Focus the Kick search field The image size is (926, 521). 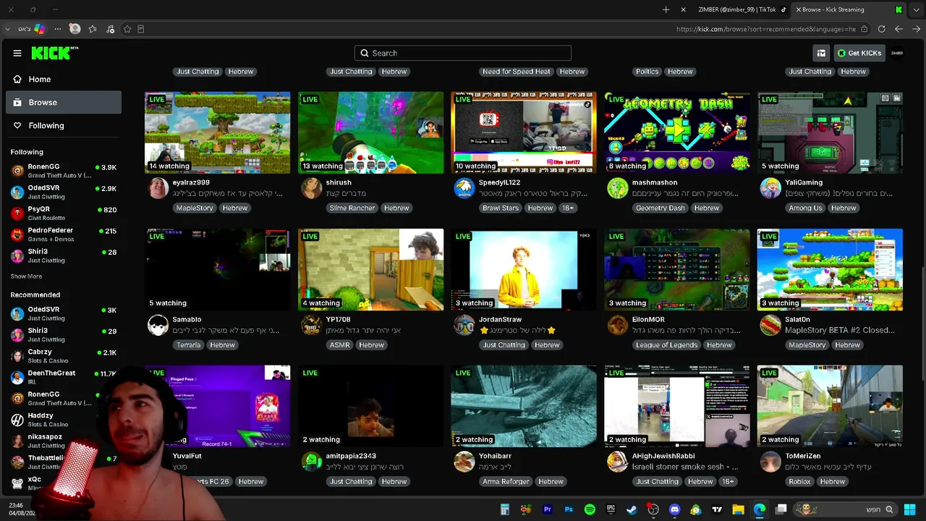coord(463,53)
